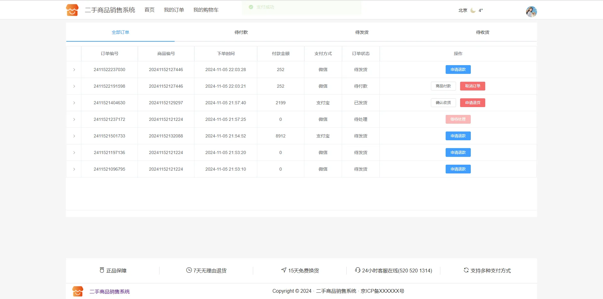
Task: Click footer 二手商品销售系统 link
Action: coord(110,291)
